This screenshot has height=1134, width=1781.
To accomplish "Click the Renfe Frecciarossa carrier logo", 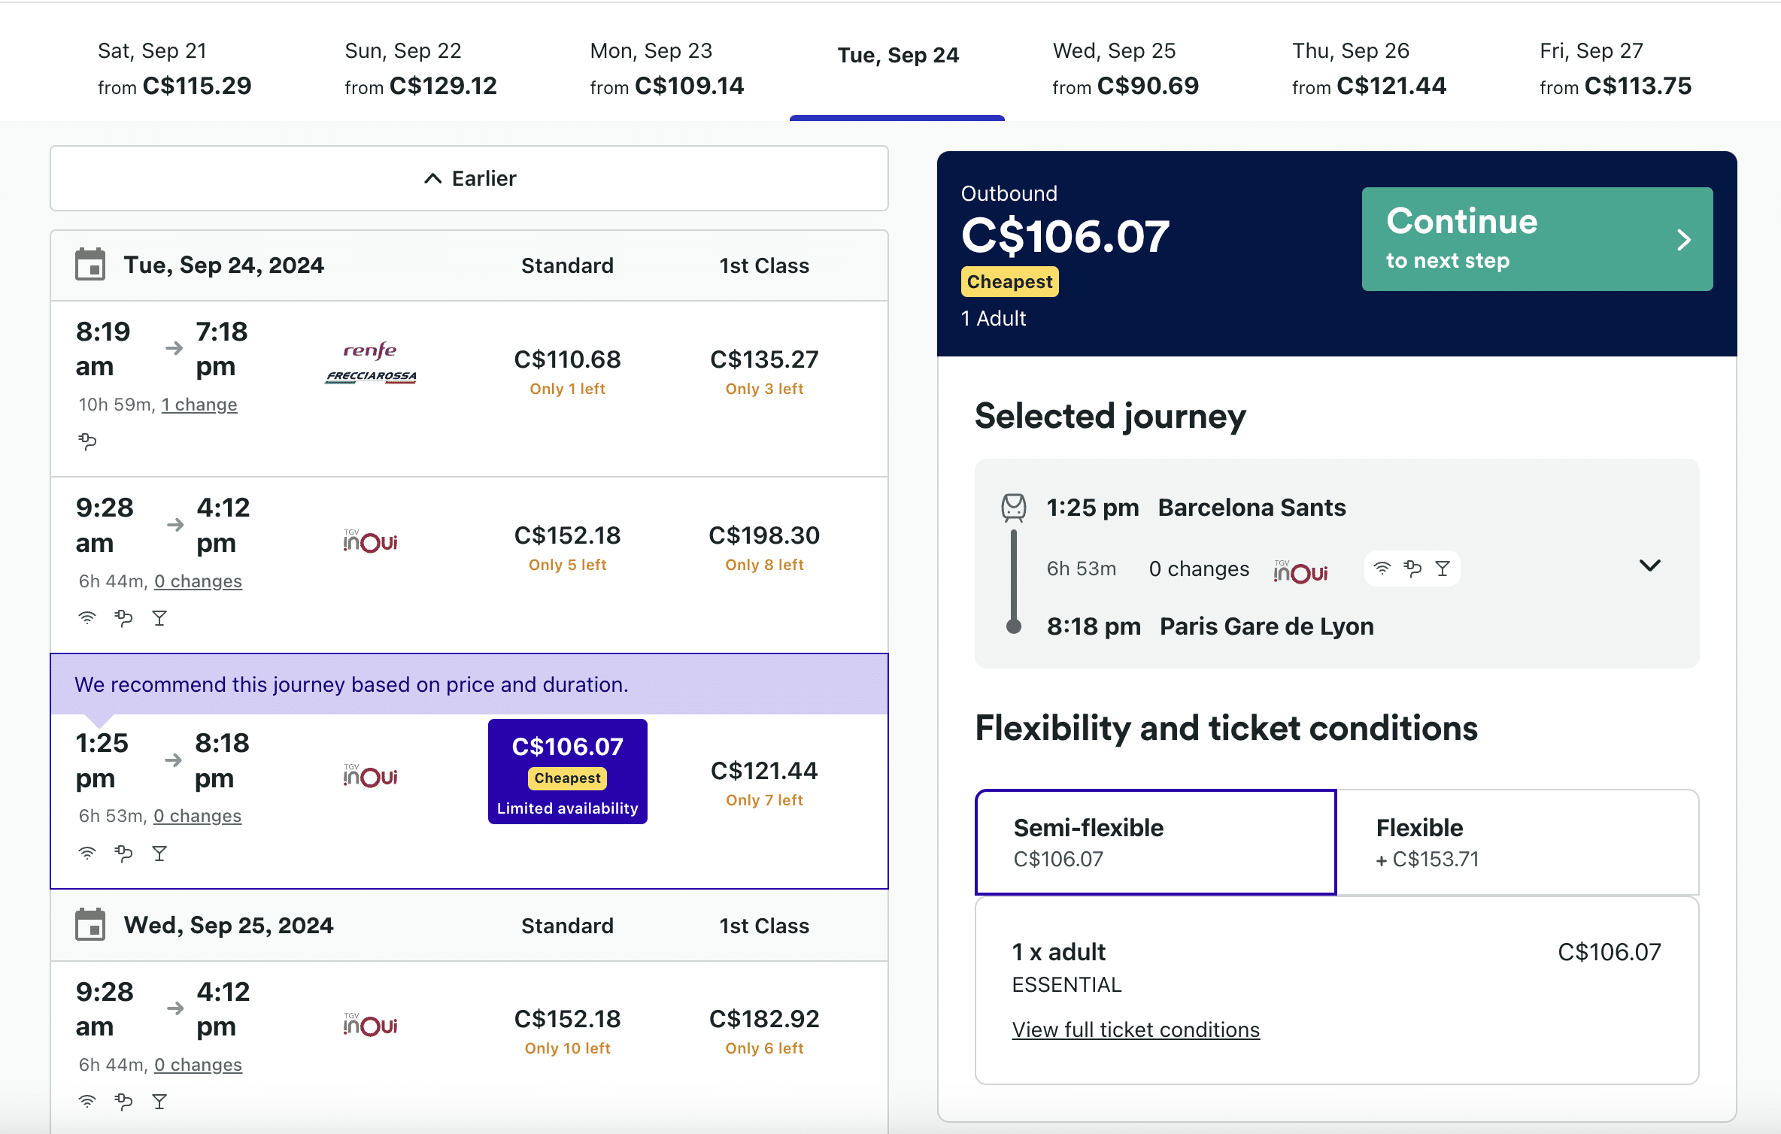I will click(371, 363).
